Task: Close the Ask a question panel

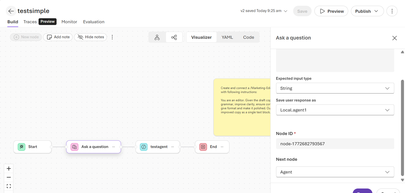Action: [394, 38]
